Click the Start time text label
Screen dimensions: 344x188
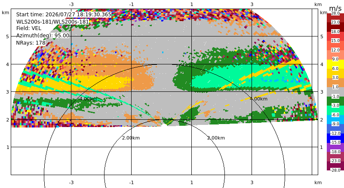coord(64,15)
